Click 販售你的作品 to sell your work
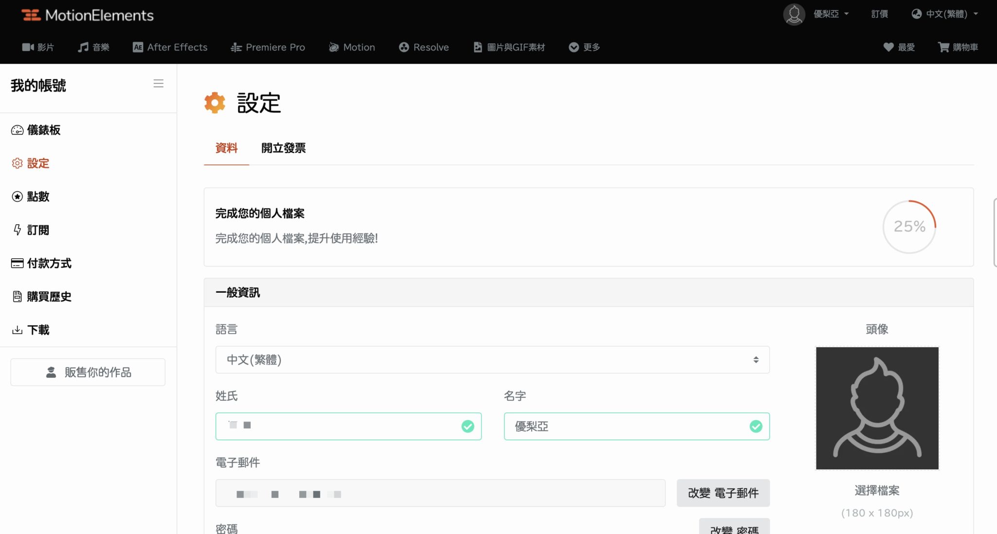 point(88,372)
